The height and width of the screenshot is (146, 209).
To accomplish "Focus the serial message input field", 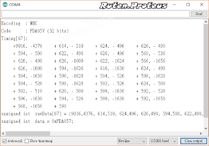I will (x=95, y=14).
